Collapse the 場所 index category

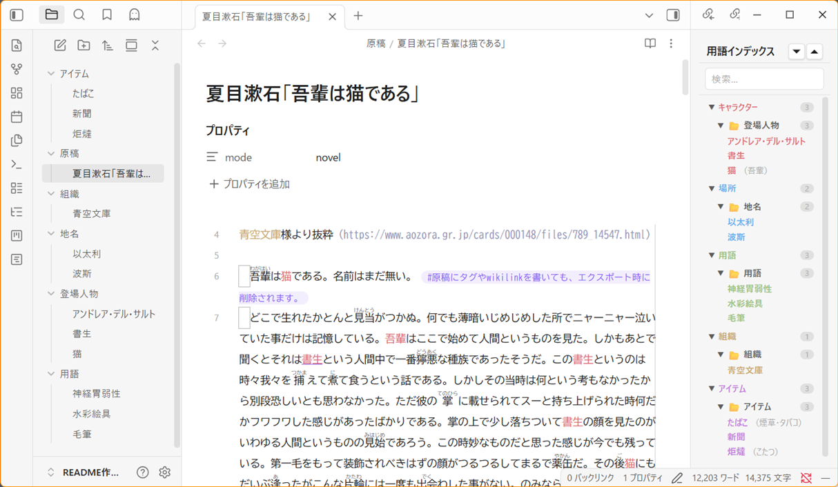pos(712,188)
